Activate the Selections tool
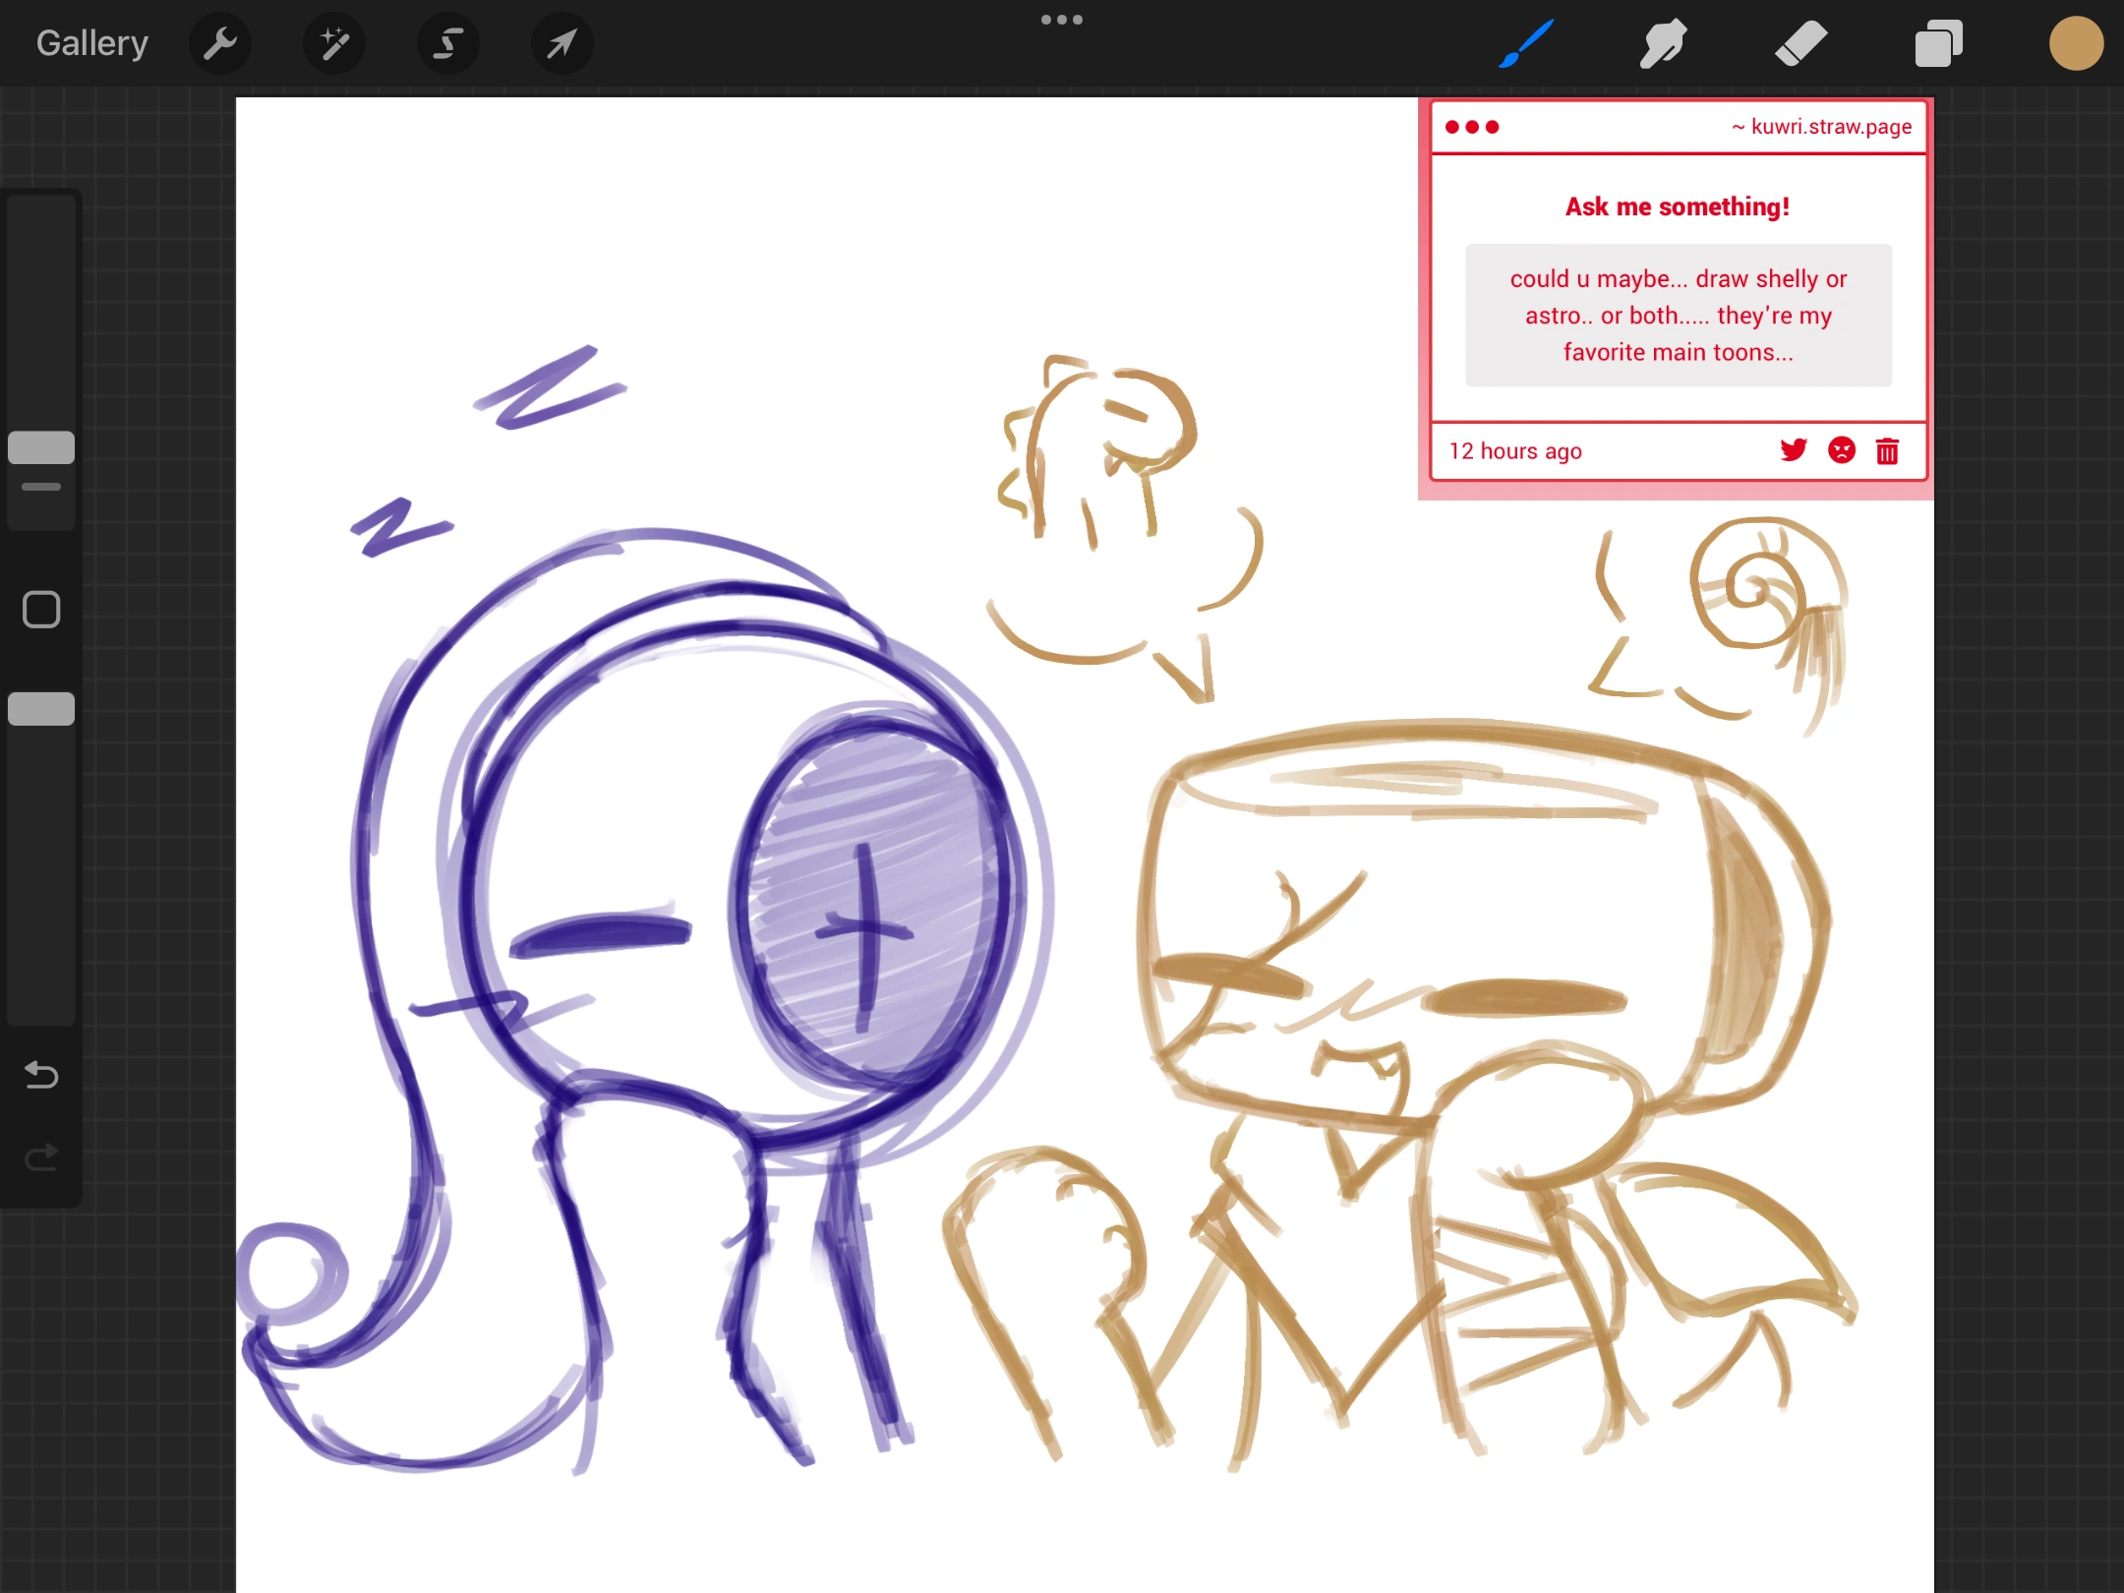 tap(448, 42)
